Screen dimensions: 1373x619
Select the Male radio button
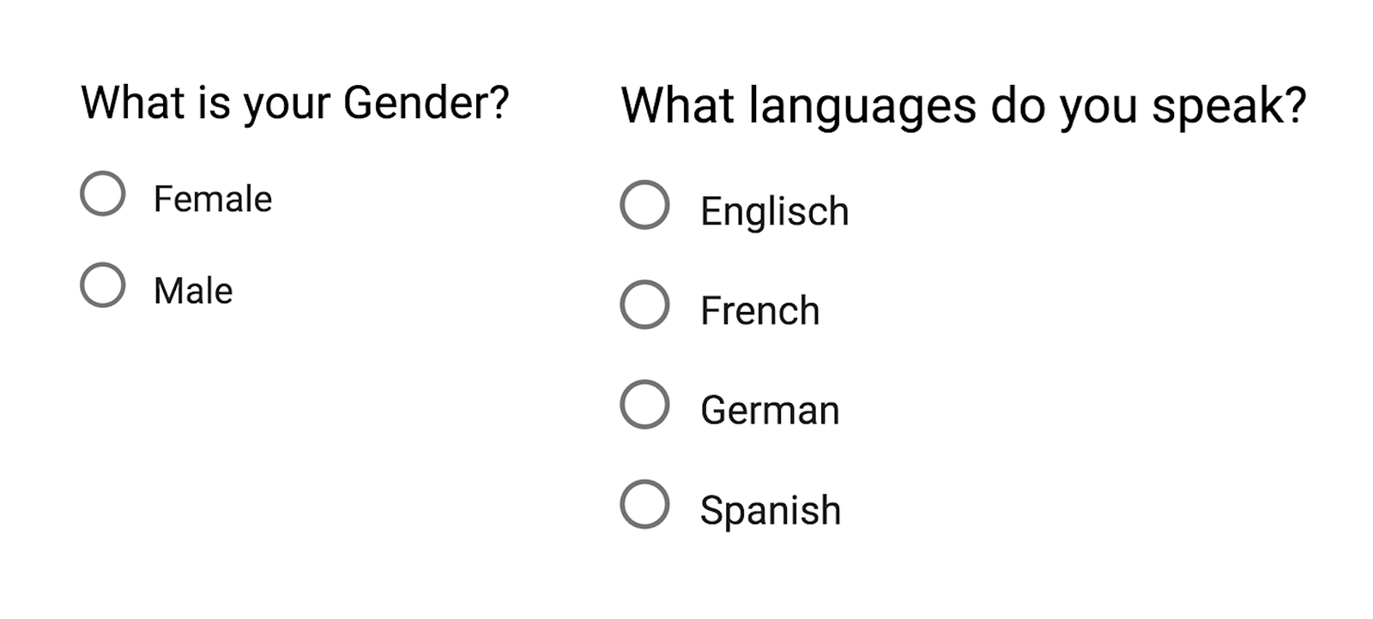pos(103,285)
